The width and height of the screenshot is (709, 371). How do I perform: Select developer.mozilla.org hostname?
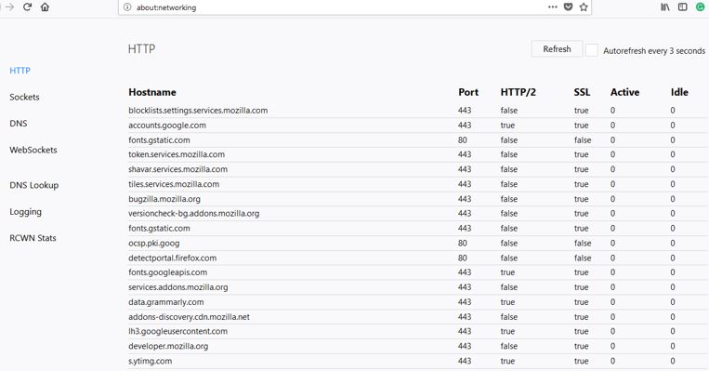click(x=168, y=346)
